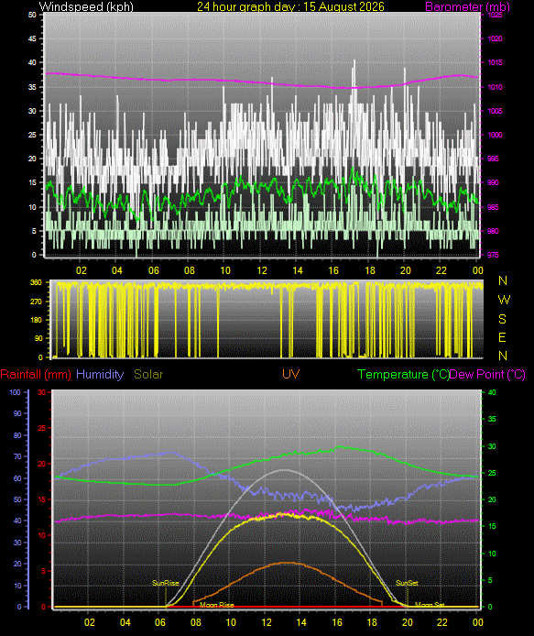534x636 pixels.
Task: Select the orange "UV" legend label
Action: pos(290,374)
